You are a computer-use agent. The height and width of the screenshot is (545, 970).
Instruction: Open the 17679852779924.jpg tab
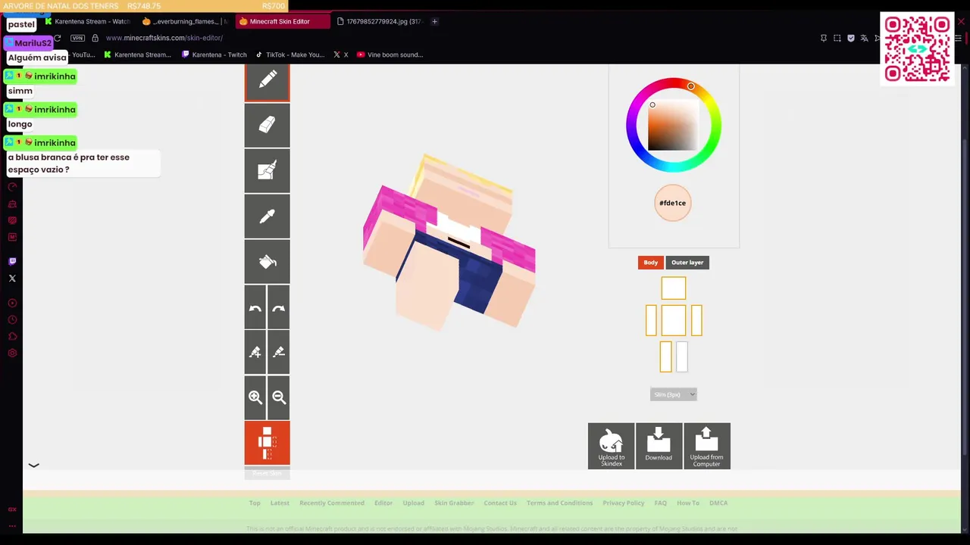pos(379,21)
